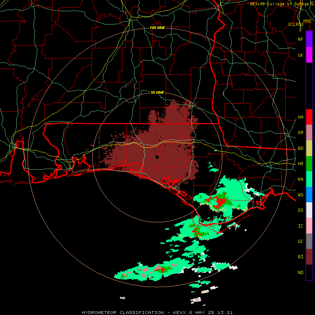
Task: Click the '8 MAY 25 13:21' timestamp
Action: (x=211, y=313)
